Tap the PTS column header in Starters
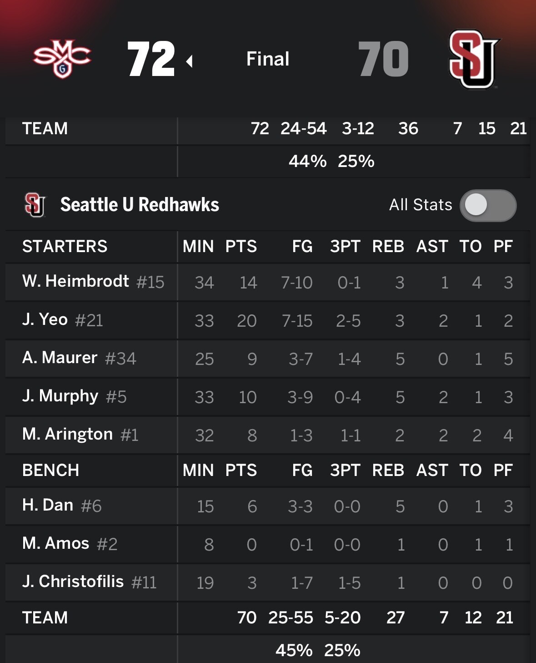This screenshot has width=536, height=663. pos(241,246)
